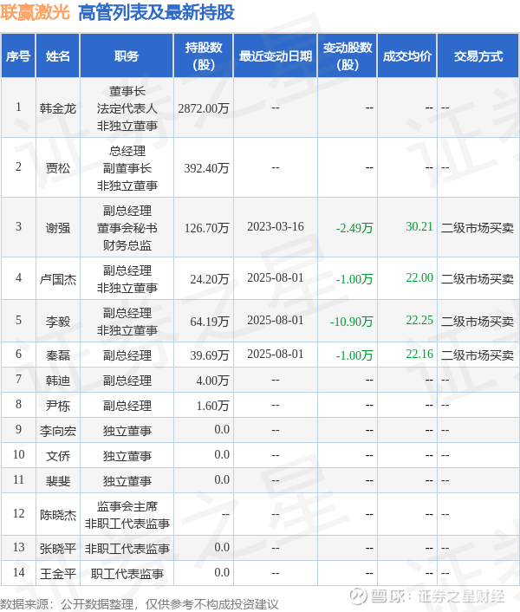Select the 成交均价 column header
Viewport: 520px width, 612px height.
406,56
